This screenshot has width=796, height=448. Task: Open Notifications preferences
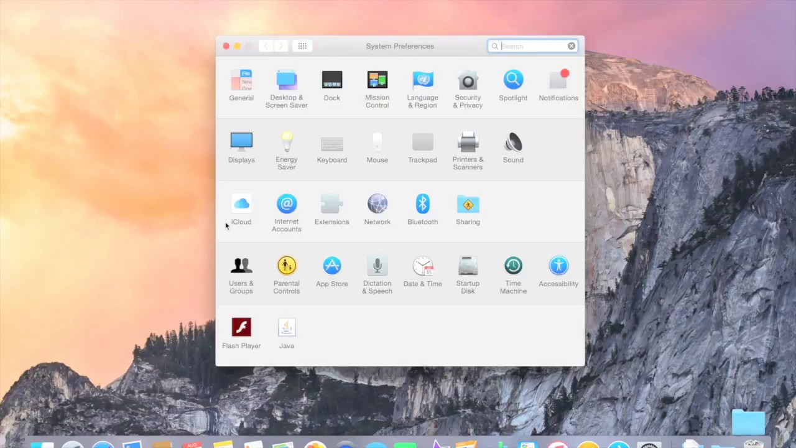point(558,85)
